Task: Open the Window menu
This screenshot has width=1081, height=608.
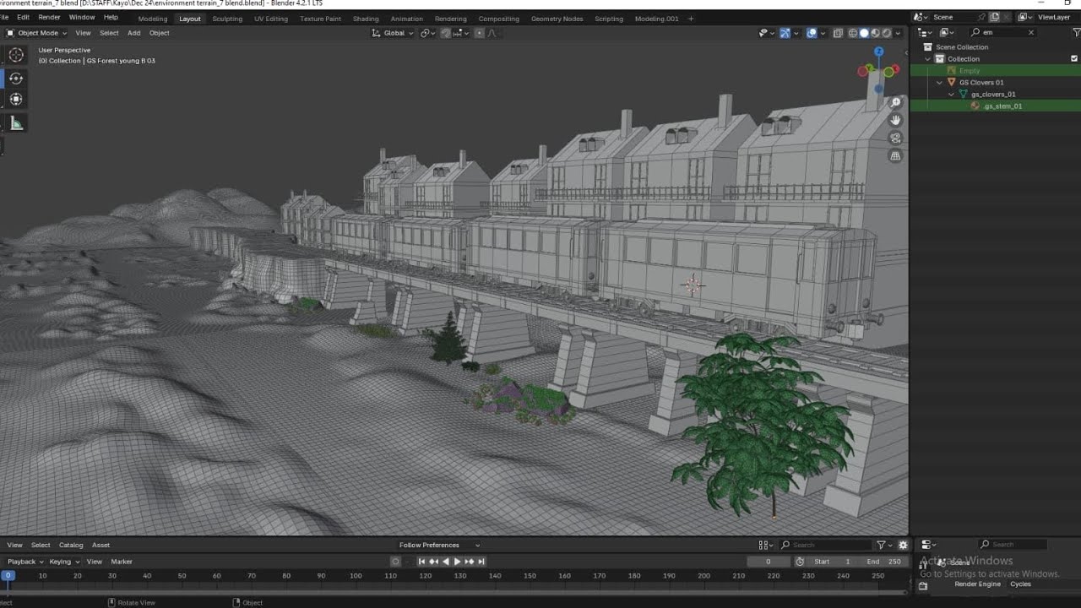Action: coord(82,18)
